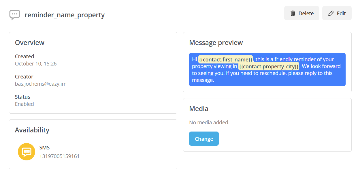
Task: Click the Media section heading
Action: (199, 109)
